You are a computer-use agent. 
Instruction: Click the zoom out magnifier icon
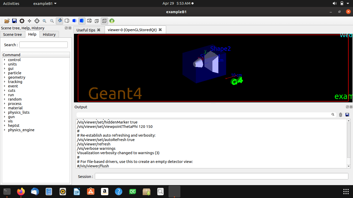click(44, 21)
